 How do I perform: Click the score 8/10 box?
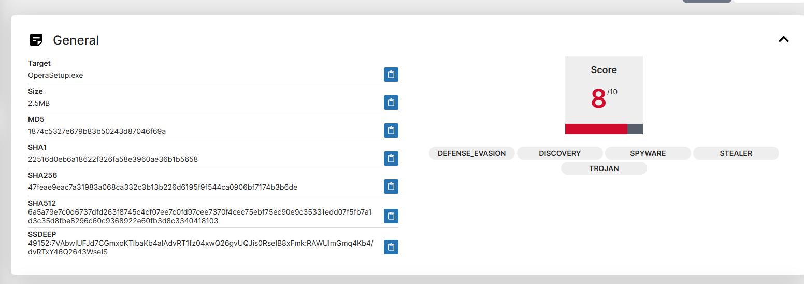click(x=604, y=91)
